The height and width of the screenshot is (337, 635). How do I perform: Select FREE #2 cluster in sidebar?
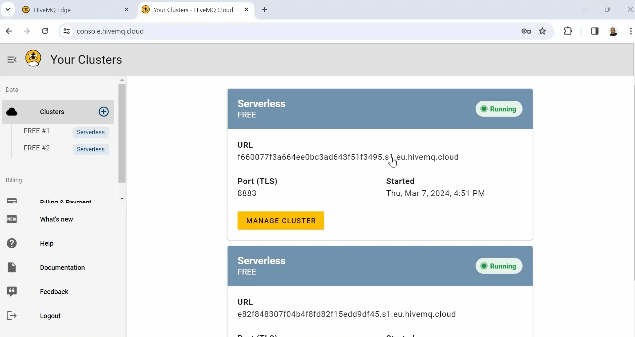37,148
